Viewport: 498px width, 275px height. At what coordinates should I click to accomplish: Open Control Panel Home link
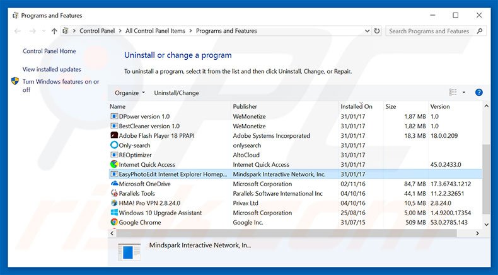[49, 51]
